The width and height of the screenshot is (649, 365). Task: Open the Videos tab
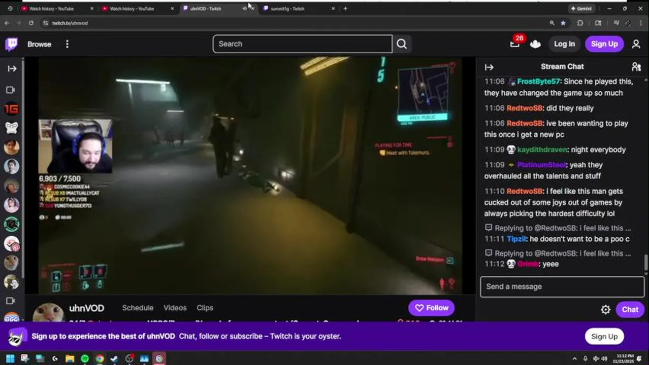coord(175,308)
